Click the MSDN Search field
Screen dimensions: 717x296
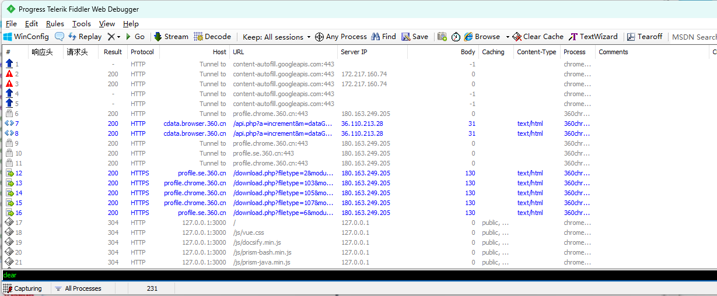tap(694, 37)
